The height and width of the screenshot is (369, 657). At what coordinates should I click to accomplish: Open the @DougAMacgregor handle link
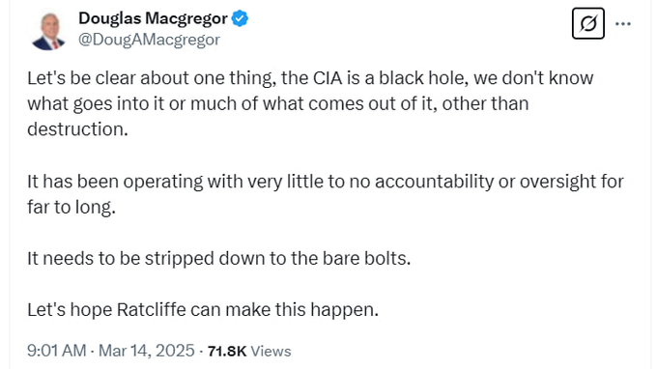(149, 40)
